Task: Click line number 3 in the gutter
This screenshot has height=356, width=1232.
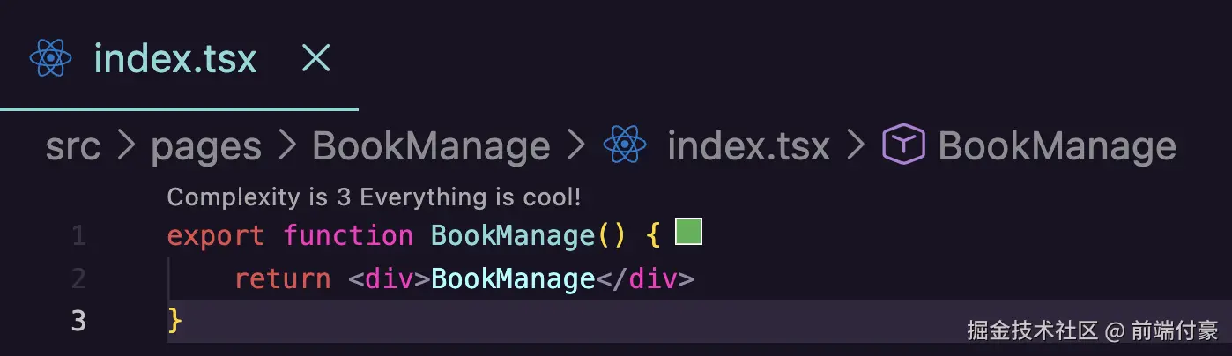Action: coord(78,321)
